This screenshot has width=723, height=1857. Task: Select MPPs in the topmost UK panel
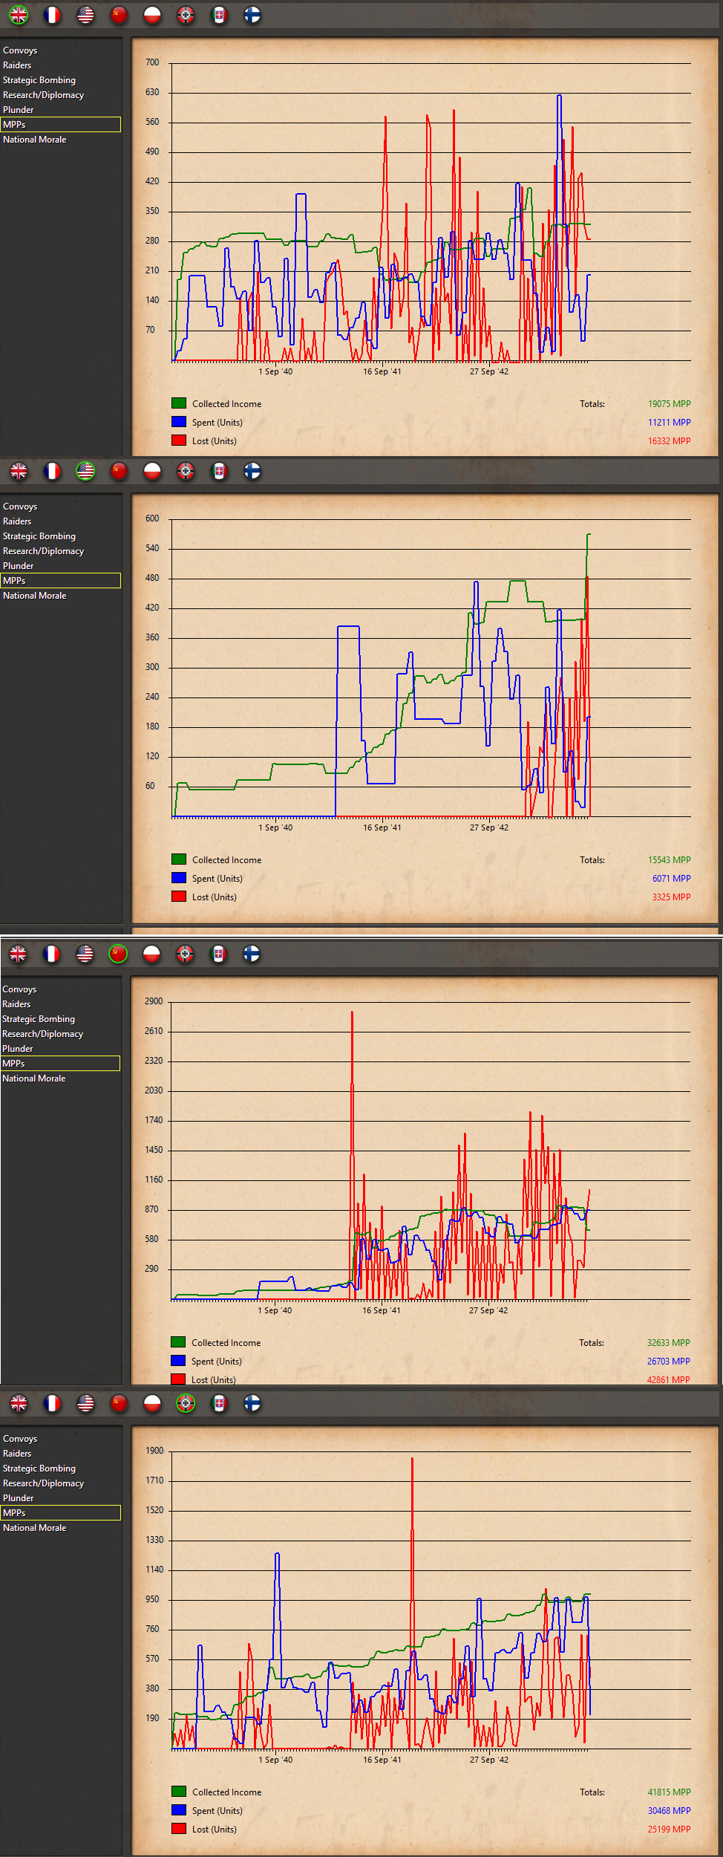[60, 125]
